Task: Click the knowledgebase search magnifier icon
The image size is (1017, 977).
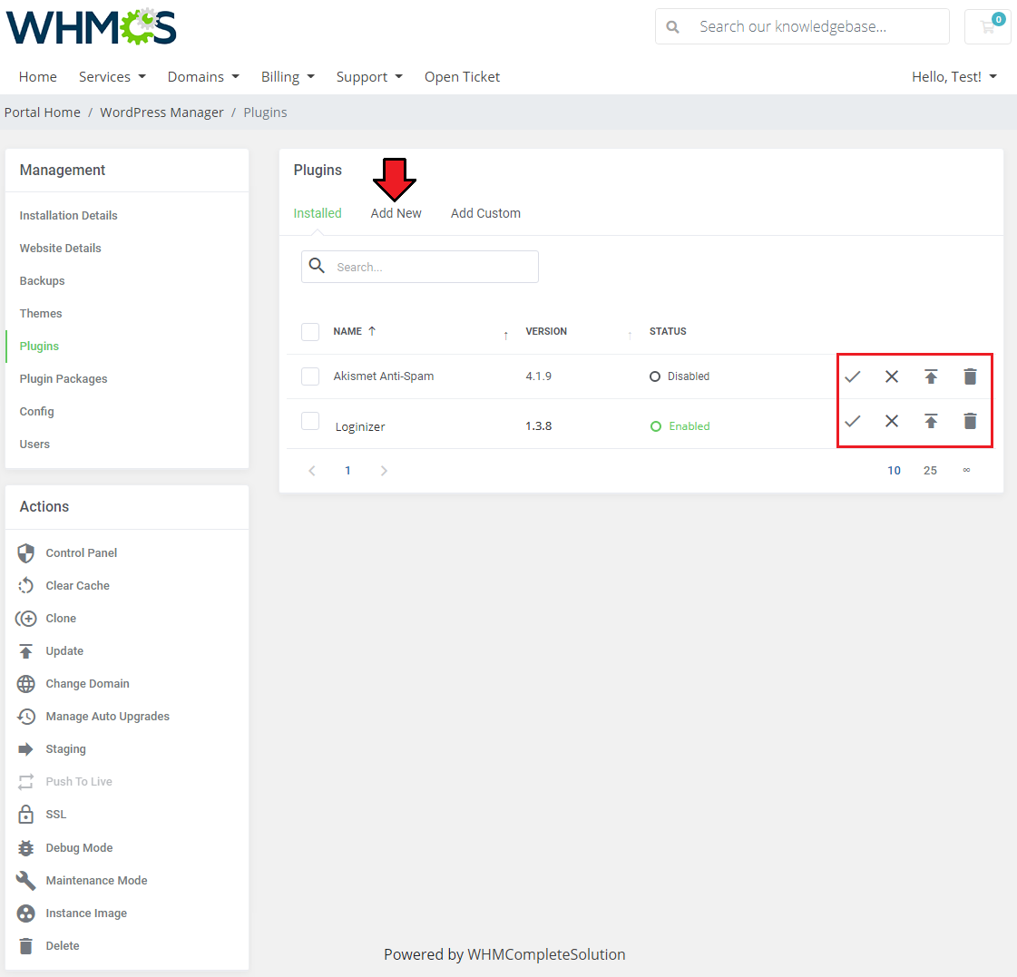Action: click(x=672, y=26)
